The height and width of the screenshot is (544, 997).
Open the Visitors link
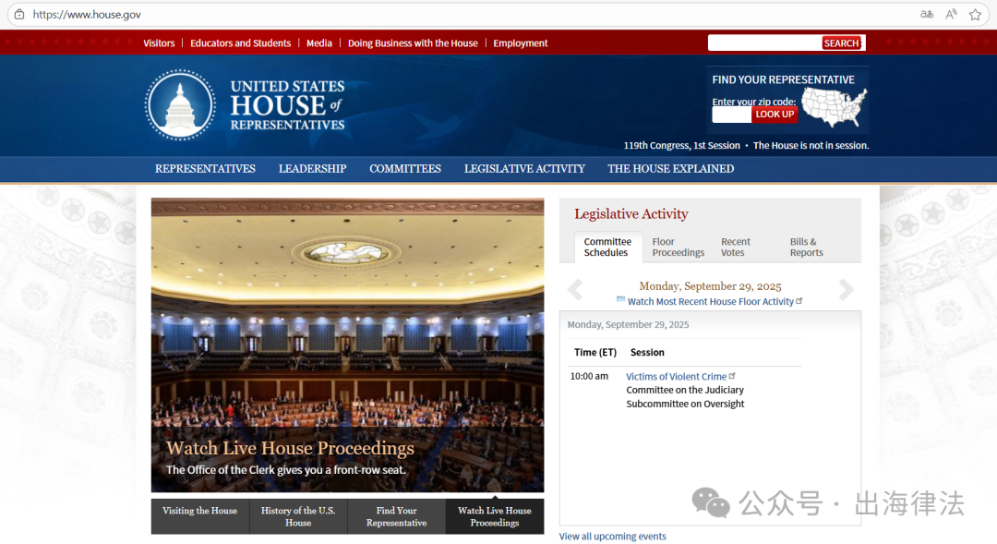pos(159,42)
